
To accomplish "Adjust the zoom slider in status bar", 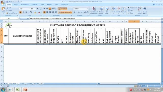I will tap(154, 86).
